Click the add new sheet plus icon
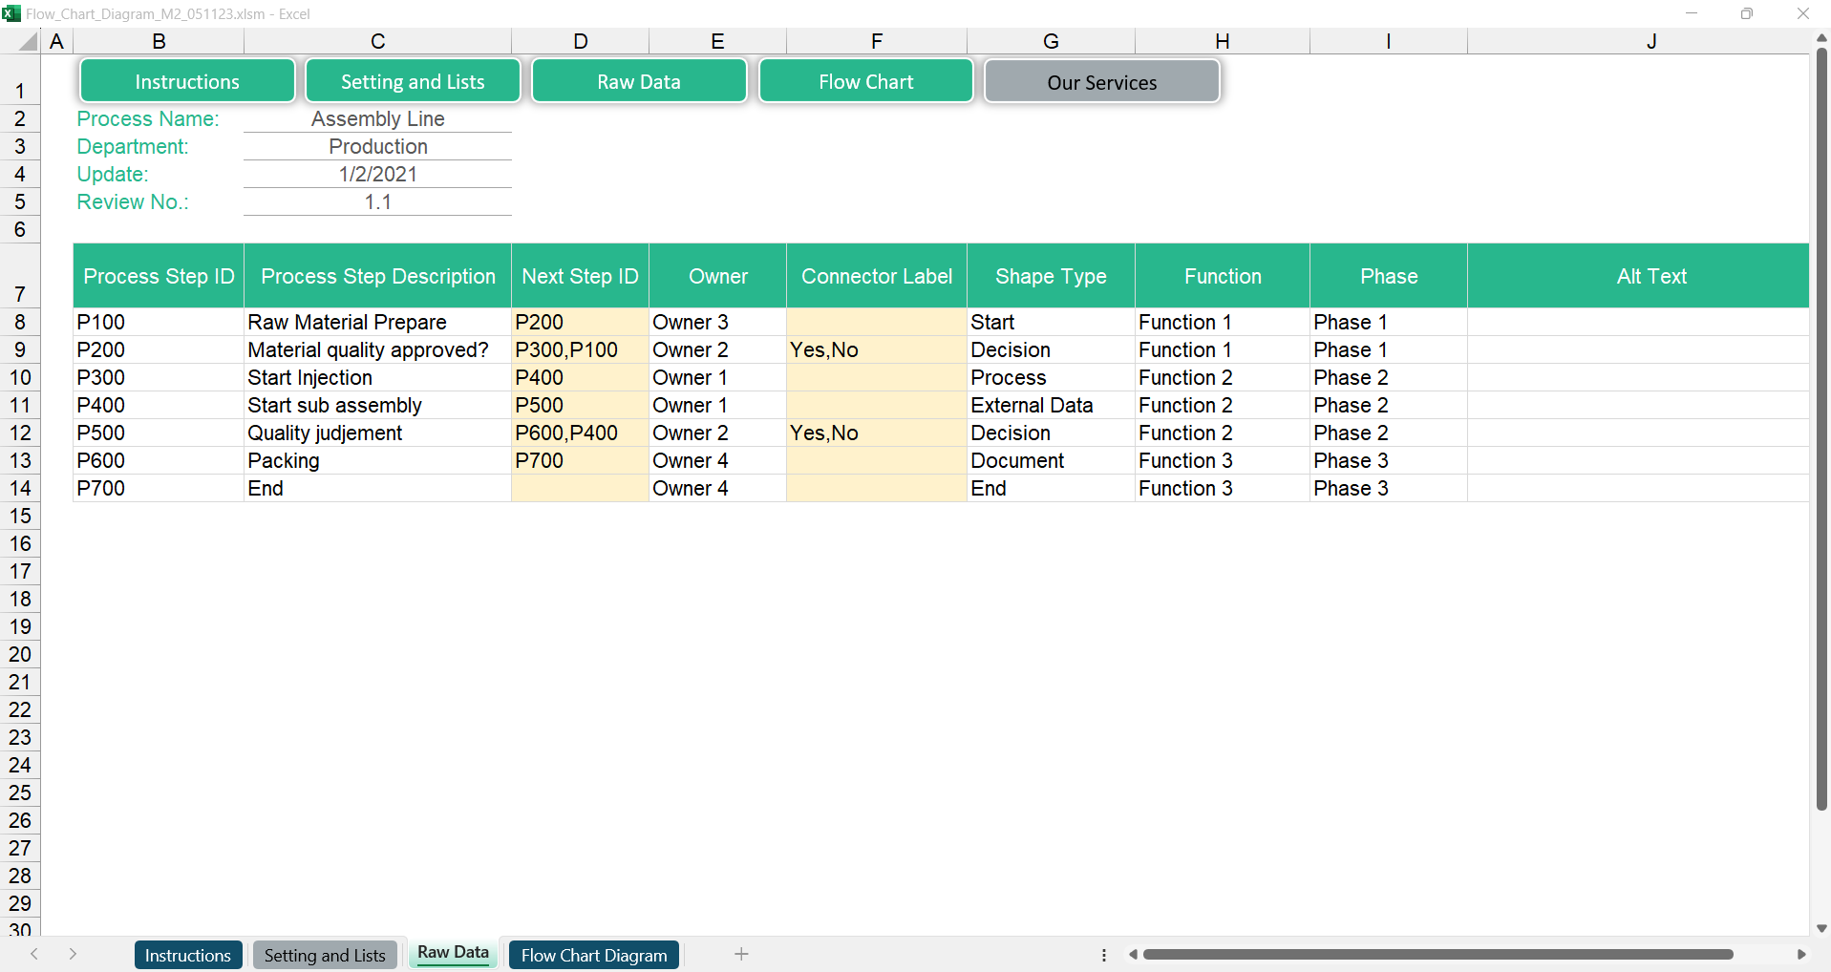This screenshot has height=972, width=1831. 741,954
